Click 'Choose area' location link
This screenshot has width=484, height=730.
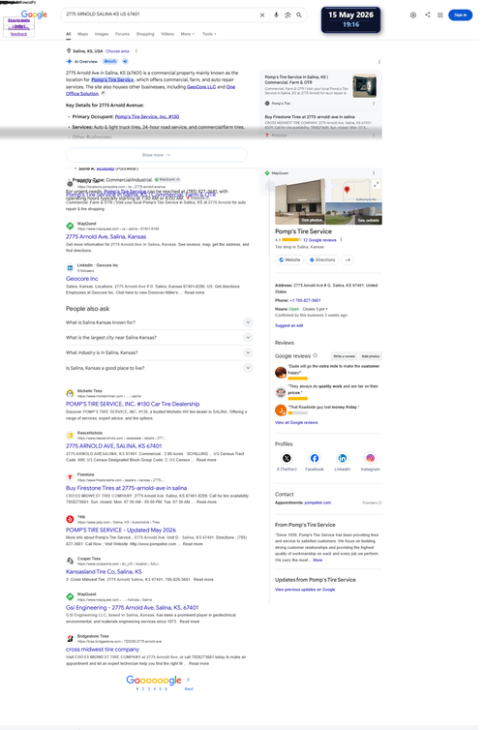117,51
